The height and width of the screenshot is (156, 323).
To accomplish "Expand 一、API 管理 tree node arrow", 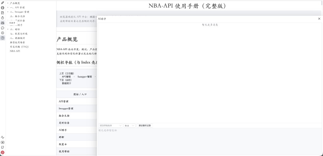I will (8, 7).
